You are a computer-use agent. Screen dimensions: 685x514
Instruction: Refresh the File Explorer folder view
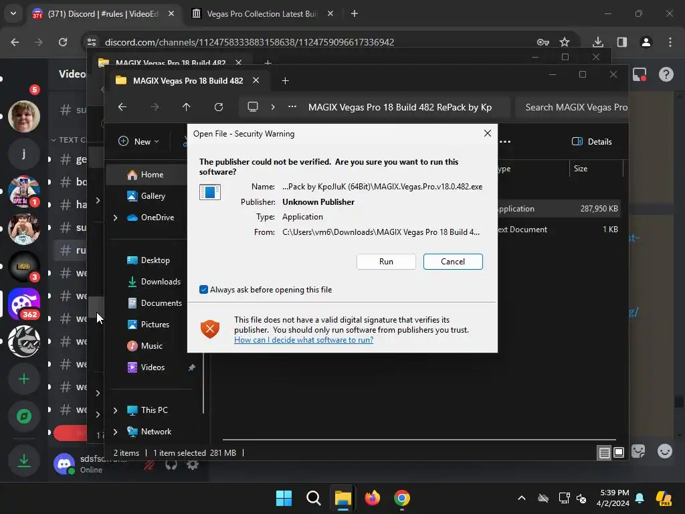(x=219, y=107)
